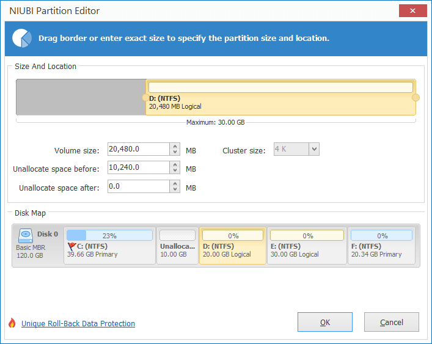The height and width of the screenshot is (344, 432).
Task: Select the Unallocated 10.00 GB block
Action: tap(177, 246)
